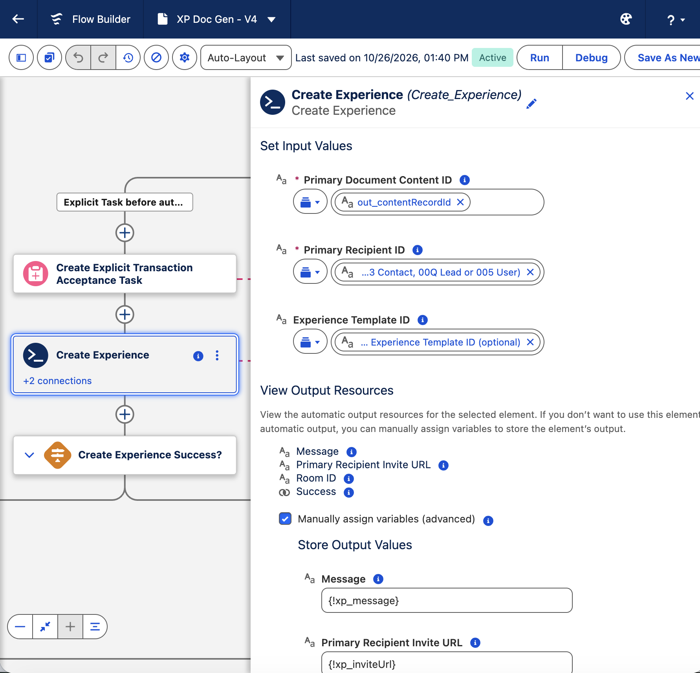Zoom in the canvas
Image resolution: width=700 pixels, height=673 pixels.
point(70,627)
